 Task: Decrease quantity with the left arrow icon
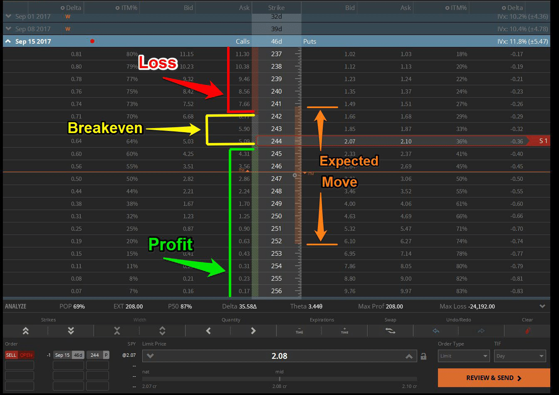pyautogui.click(x=208, y=331)
